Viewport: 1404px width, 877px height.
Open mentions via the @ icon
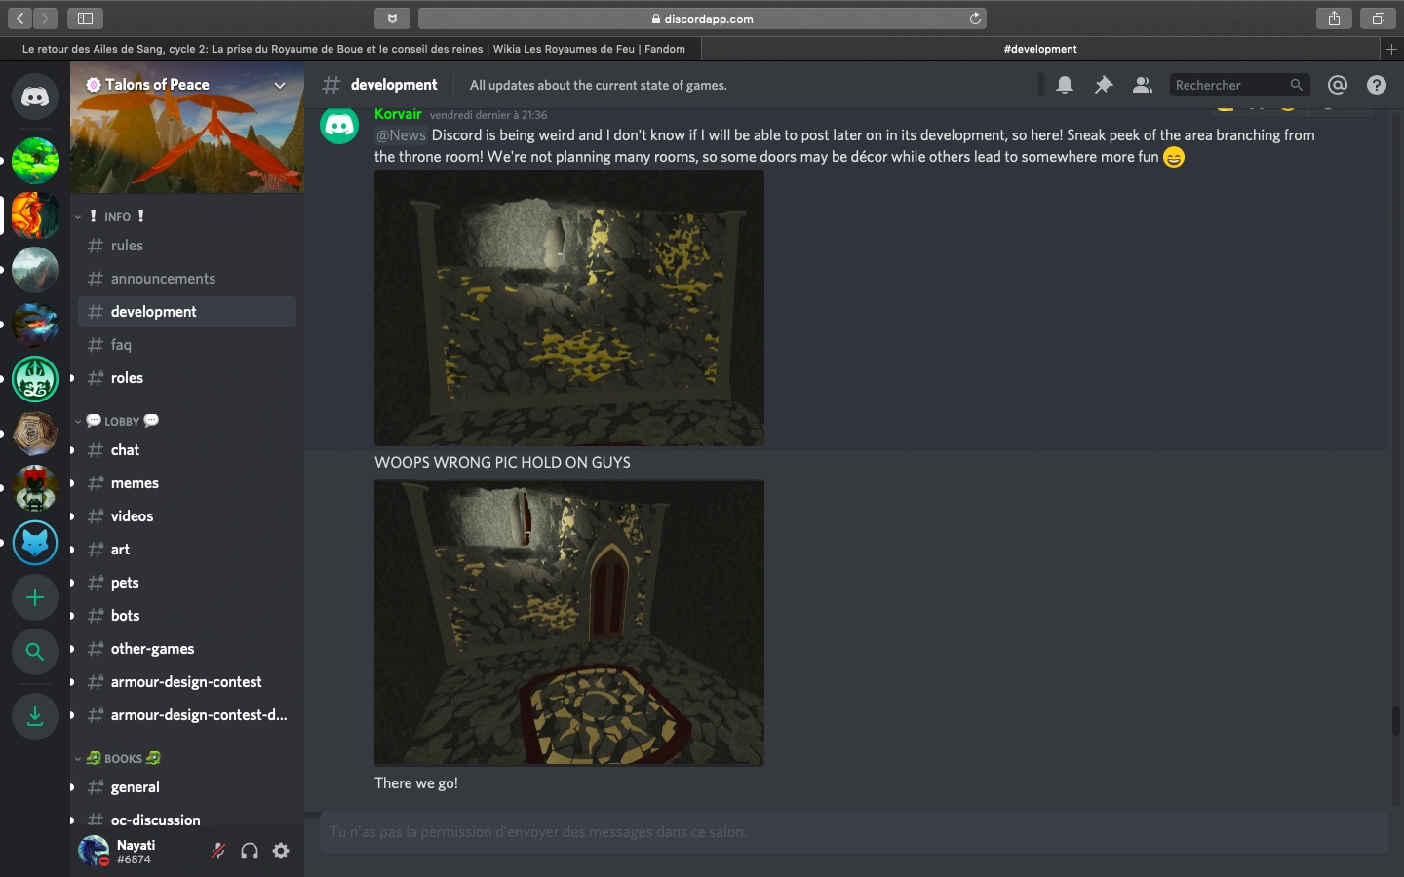[1338, 85]
